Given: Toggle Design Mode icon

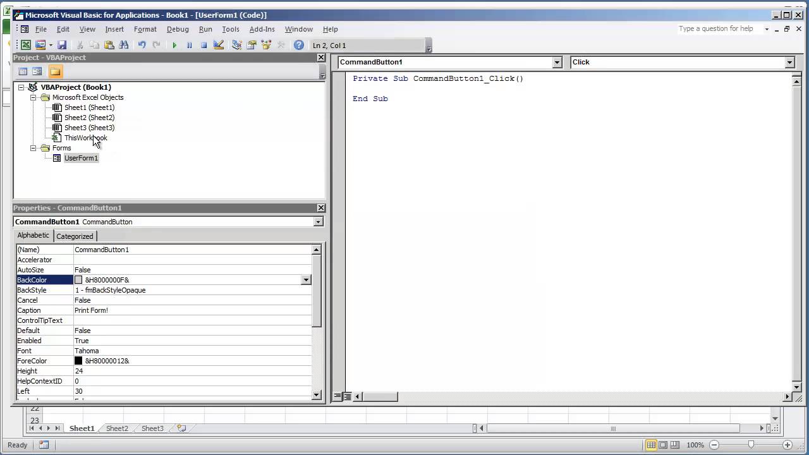Looking at the screenshot, I should pyautogui.click(x=219, y=45).
